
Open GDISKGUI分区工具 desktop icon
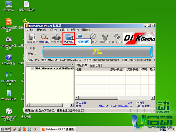(x=9, y=43)
